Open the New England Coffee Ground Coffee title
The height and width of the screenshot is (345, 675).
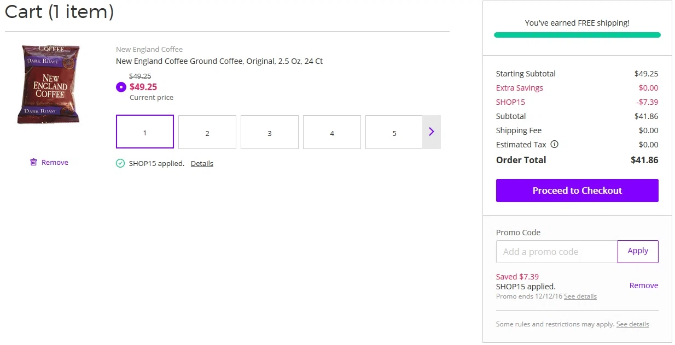[x=219, y=61]
